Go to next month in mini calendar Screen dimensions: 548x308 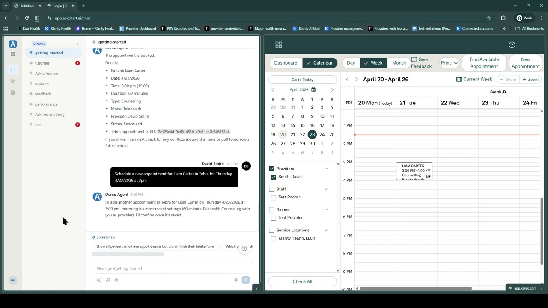coord(332,90)
